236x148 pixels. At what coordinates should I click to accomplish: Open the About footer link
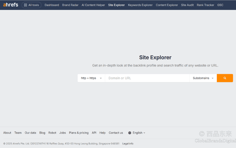coord(7,133)
